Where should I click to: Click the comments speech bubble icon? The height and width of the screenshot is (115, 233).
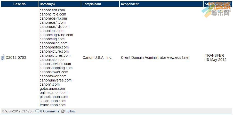pyautogui.click(x=37, y=111)
